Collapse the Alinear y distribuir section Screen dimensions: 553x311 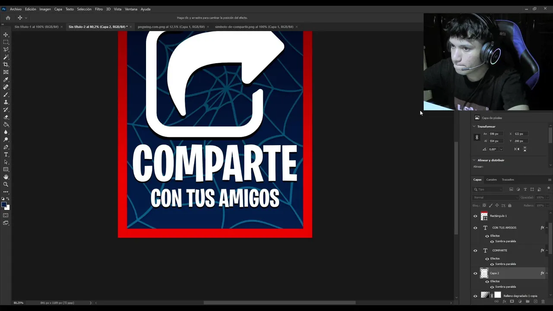[x=474, y=160]
